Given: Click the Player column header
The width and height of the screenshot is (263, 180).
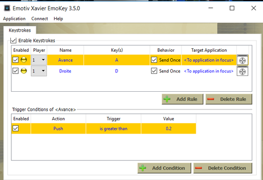Looking at the screenshot, I should (39, 50).
